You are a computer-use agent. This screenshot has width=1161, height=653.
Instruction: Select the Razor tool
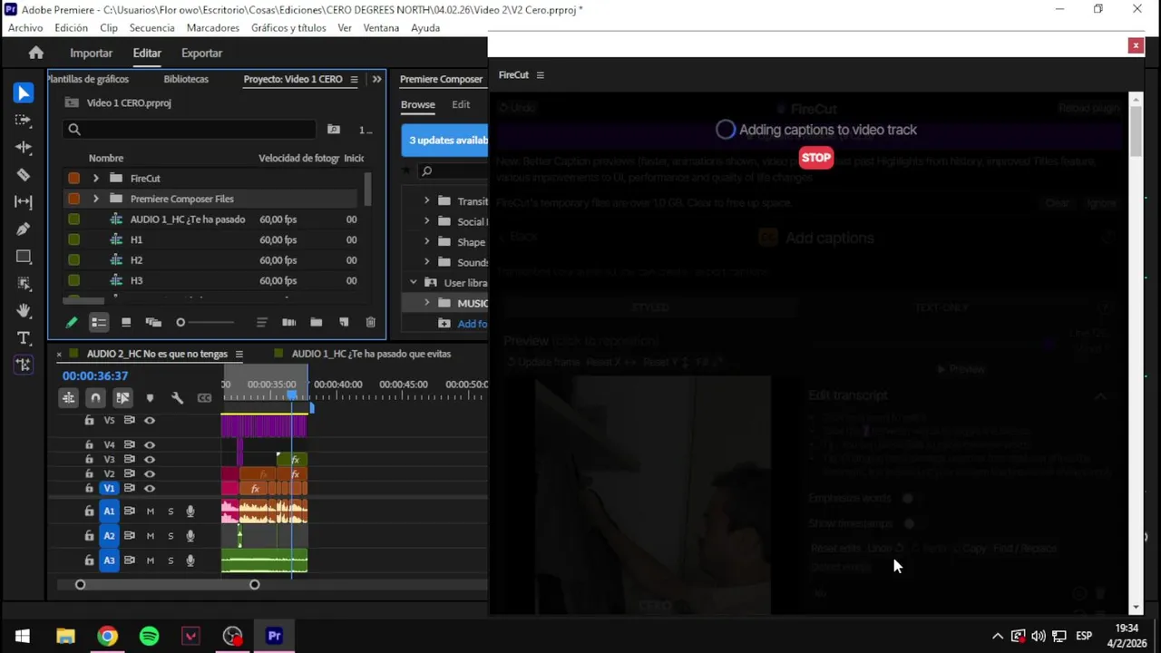[24, 174]
